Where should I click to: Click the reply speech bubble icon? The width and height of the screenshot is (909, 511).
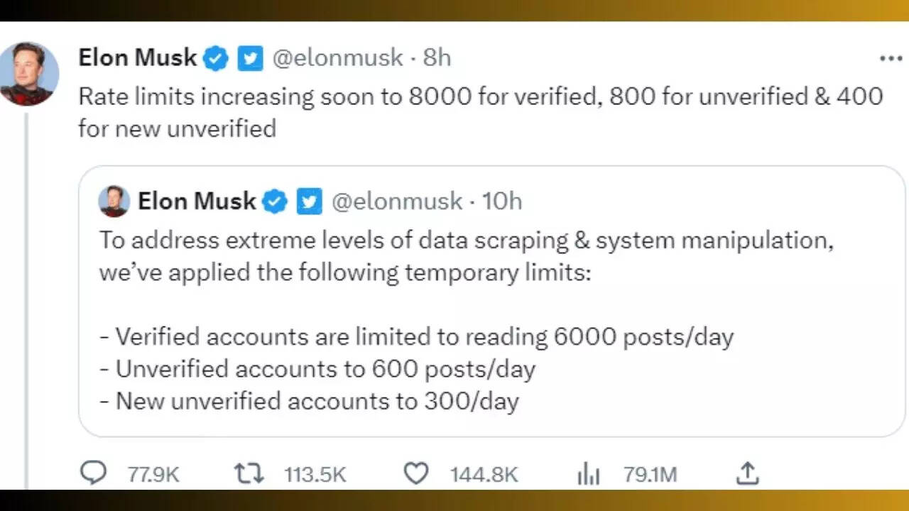click(x=94, y=473)
